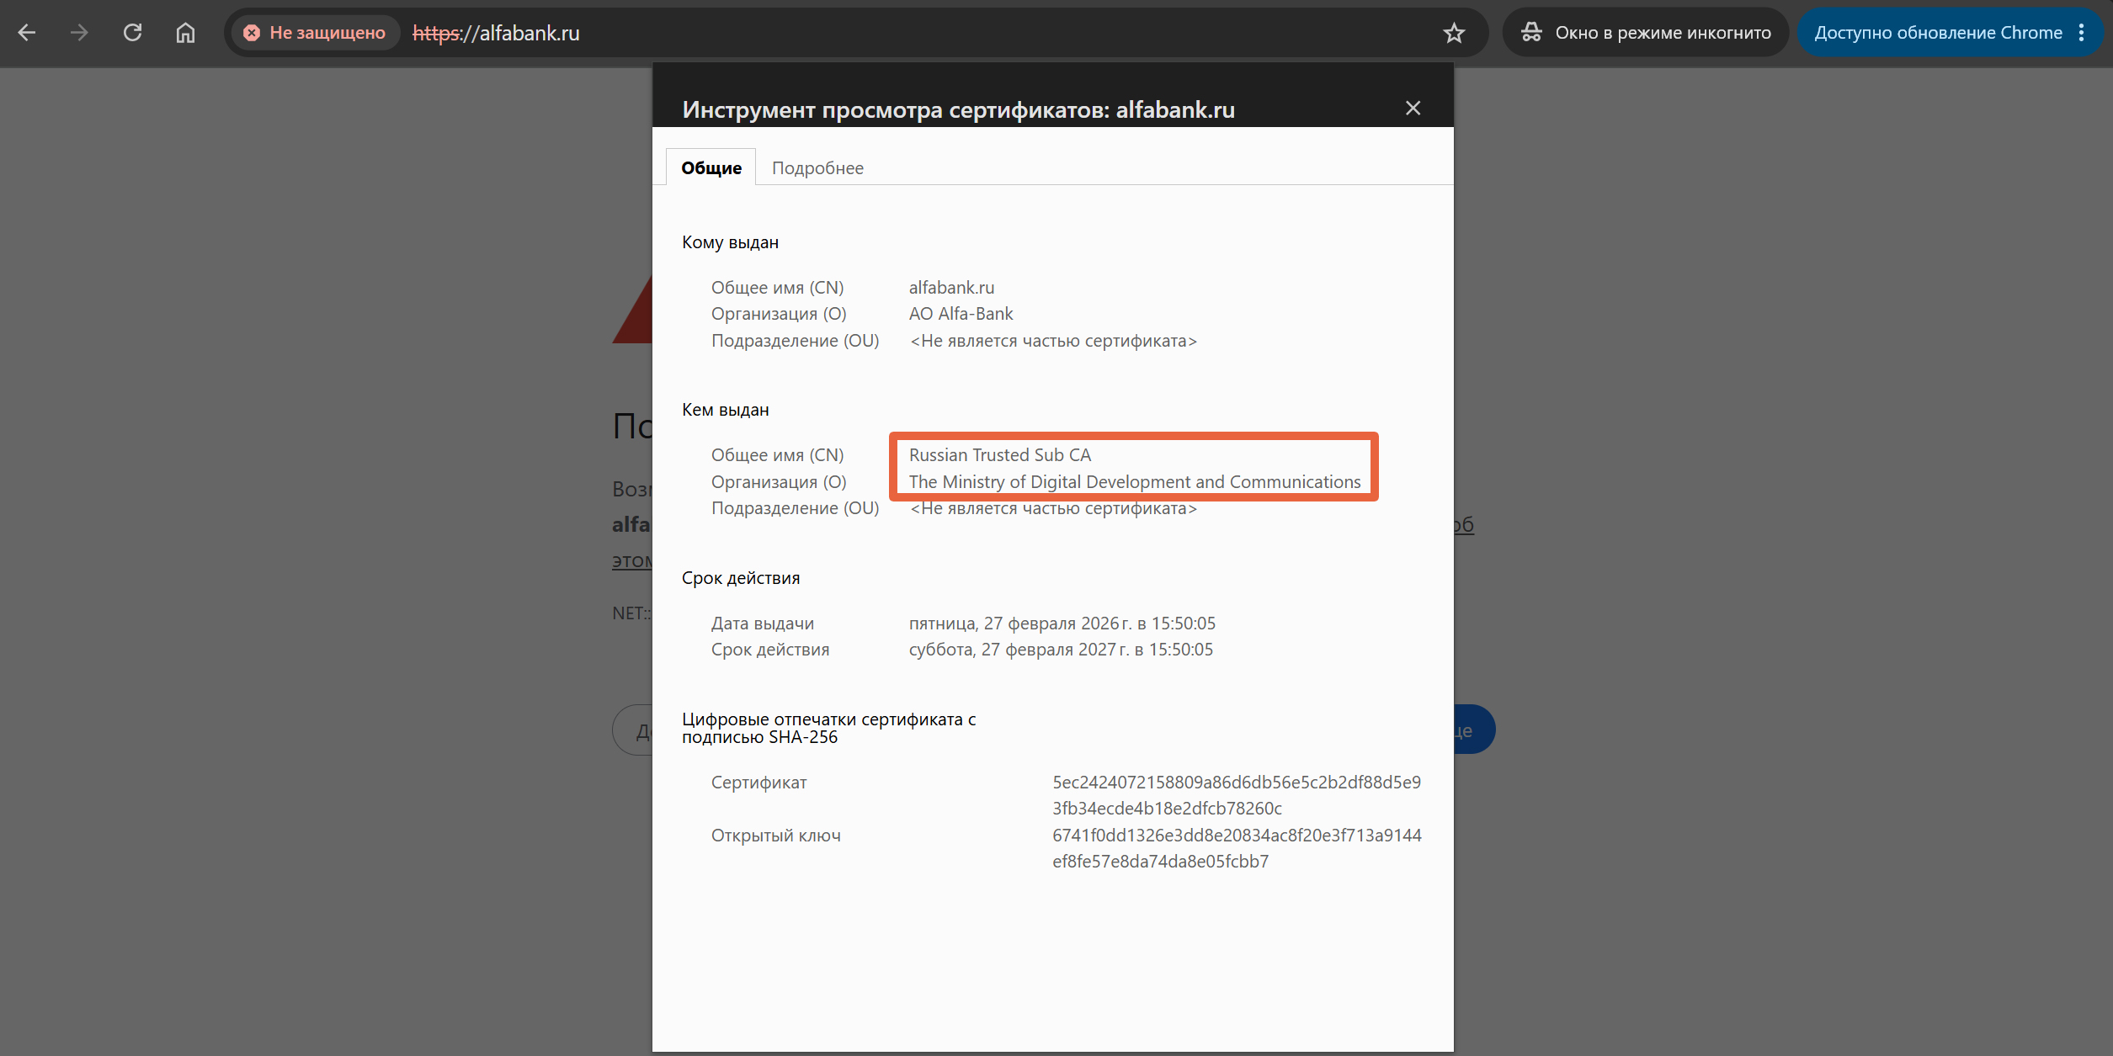Click the incognito window indicator

[1646, 33]
